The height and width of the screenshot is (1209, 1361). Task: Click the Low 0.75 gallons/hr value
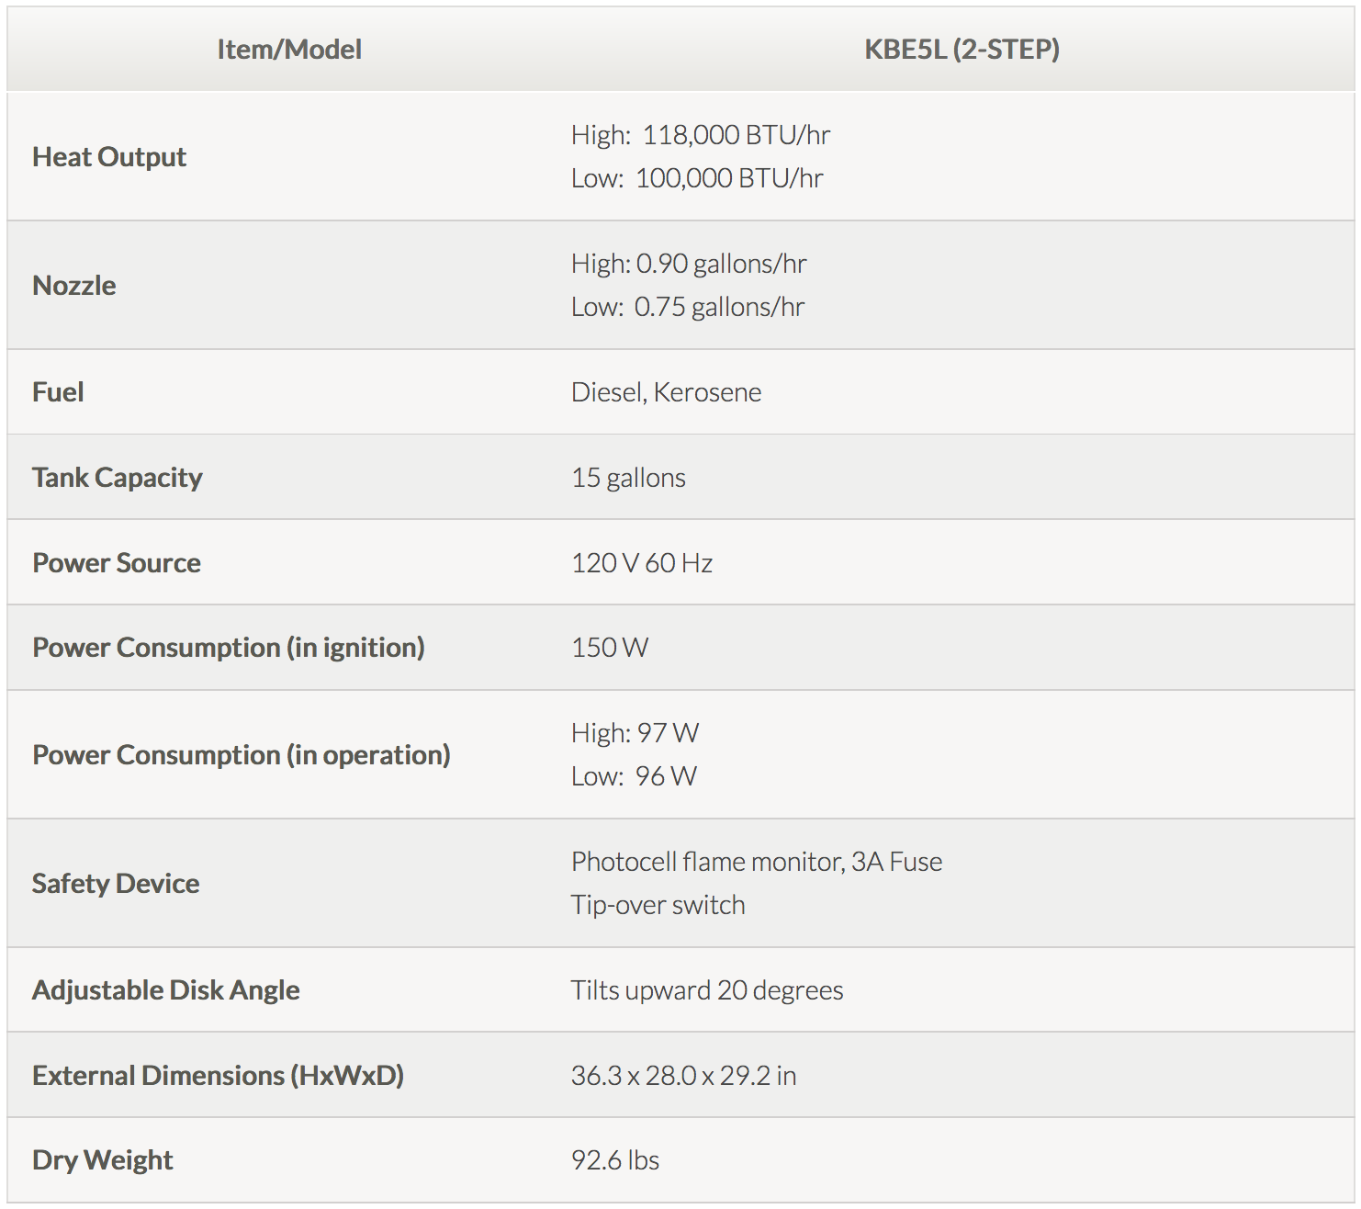click(x=688, y=307)
